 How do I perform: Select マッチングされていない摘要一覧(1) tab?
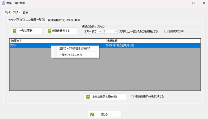[27, 20]
